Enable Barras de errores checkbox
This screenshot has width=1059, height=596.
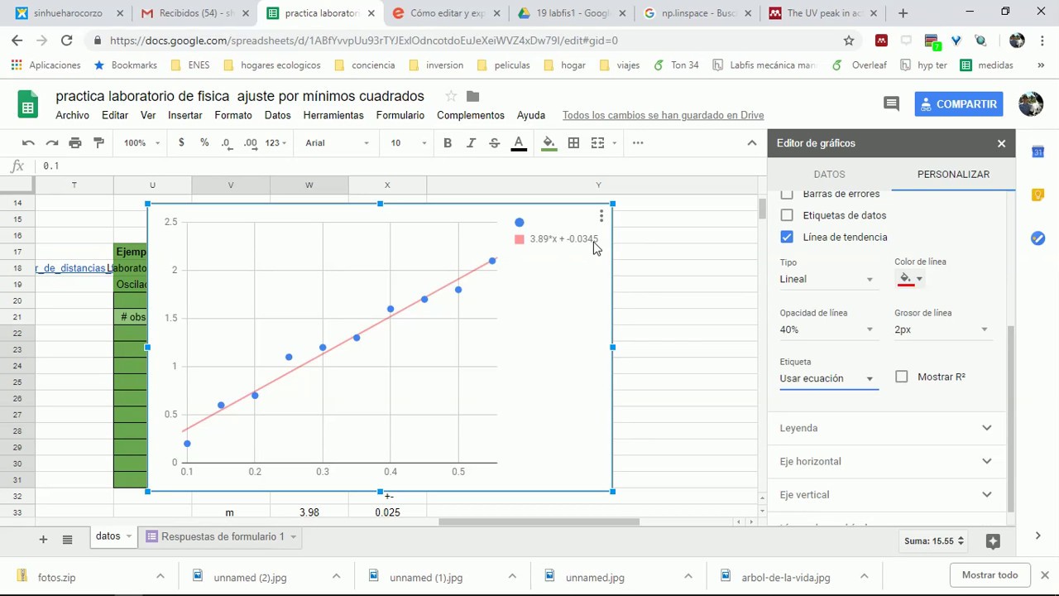tap(787, 194)
